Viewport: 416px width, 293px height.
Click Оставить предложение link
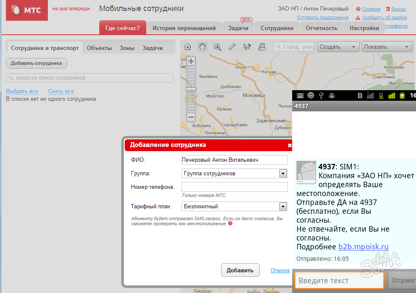click(323, 17)
